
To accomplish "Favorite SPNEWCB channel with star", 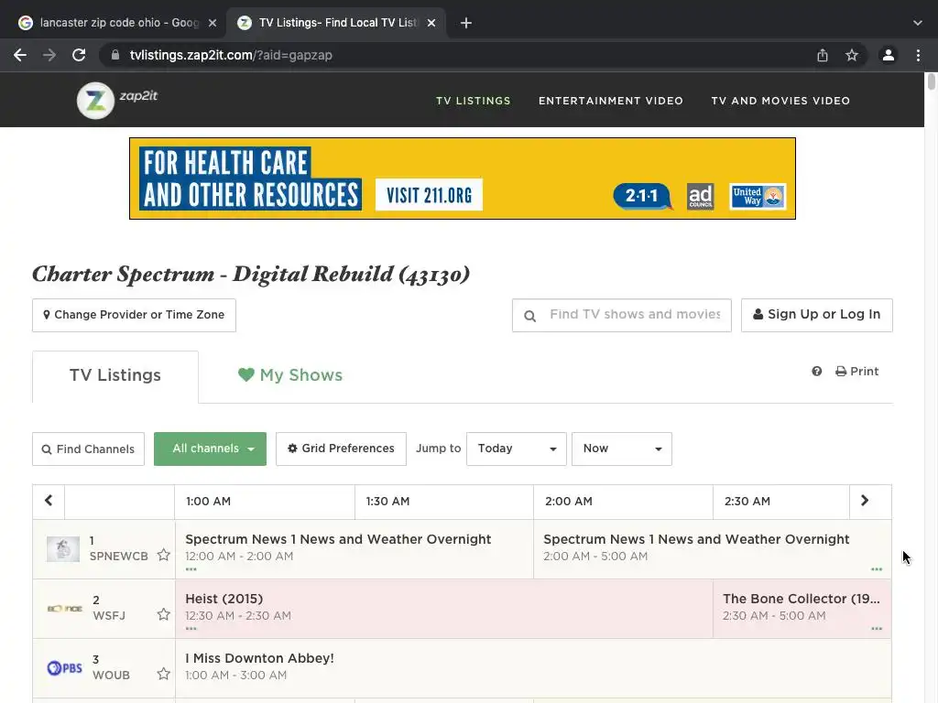I will click(163, 555).
